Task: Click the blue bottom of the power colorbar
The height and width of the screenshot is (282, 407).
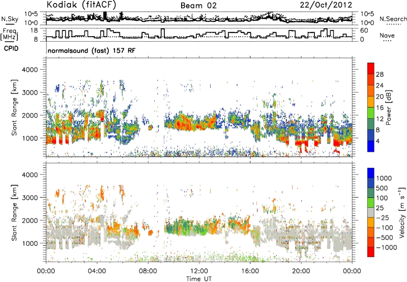Action: point(371,146)
